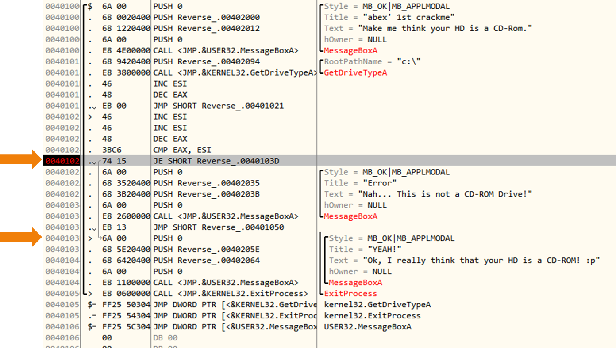
Task: Select the PUSH Reverse_.00402094 instruction
Action: point(206,62)
